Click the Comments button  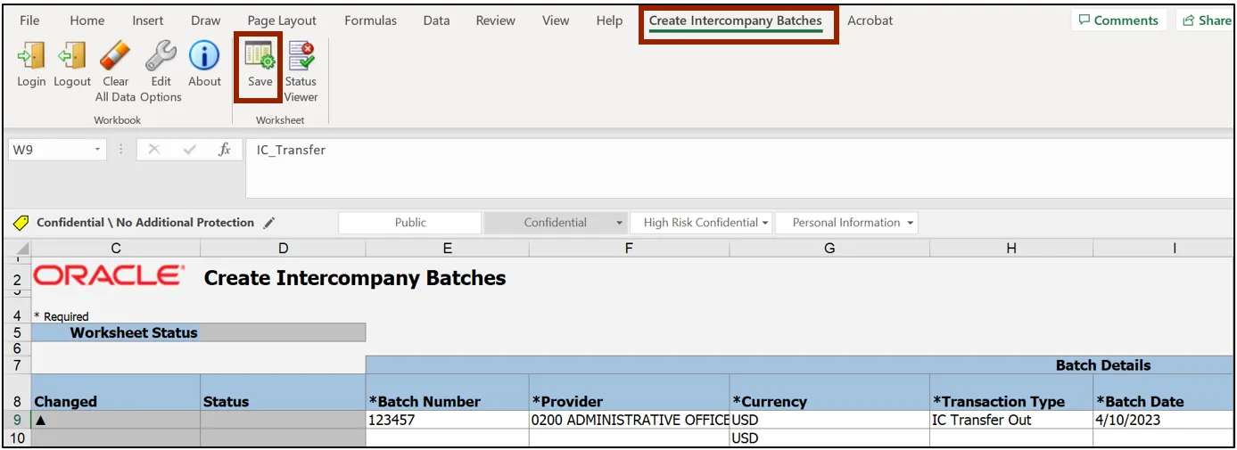(1118, 20)
